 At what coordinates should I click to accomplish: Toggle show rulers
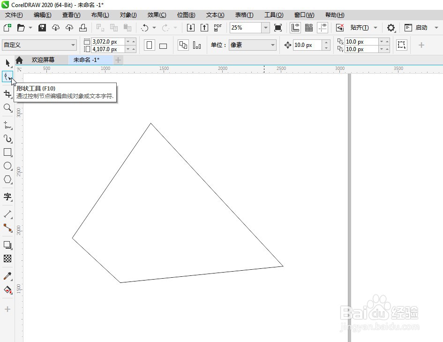point(295,27)
